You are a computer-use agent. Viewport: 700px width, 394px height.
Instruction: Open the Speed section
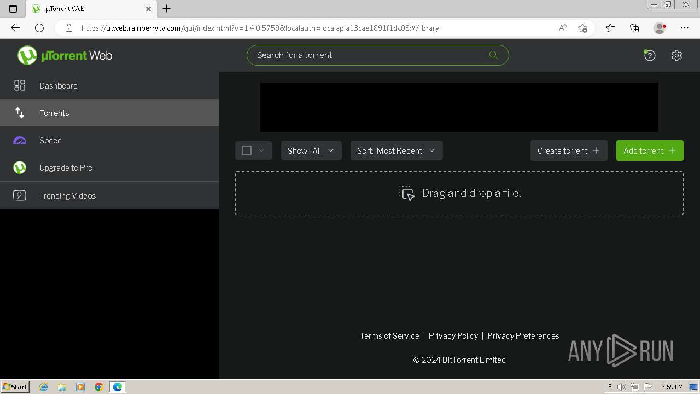point(109,140)
